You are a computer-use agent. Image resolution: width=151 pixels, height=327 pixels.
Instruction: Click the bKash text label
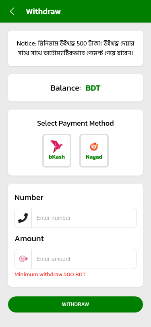coord(57,157)
